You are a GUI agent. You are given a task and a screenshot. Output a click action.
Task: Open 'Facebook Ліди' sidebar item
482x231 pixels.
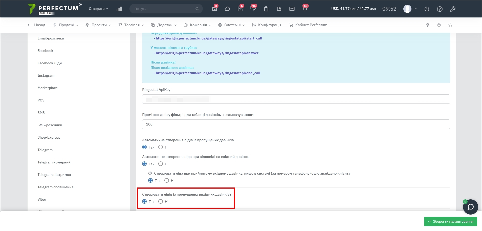point(50,63)
